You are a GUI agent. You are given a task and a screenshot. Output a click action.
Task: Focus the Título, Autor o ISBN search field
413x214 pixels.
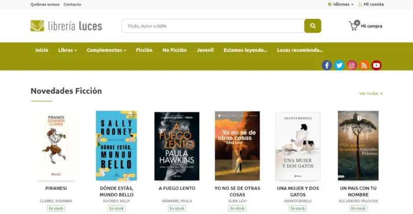pos(213,26)
